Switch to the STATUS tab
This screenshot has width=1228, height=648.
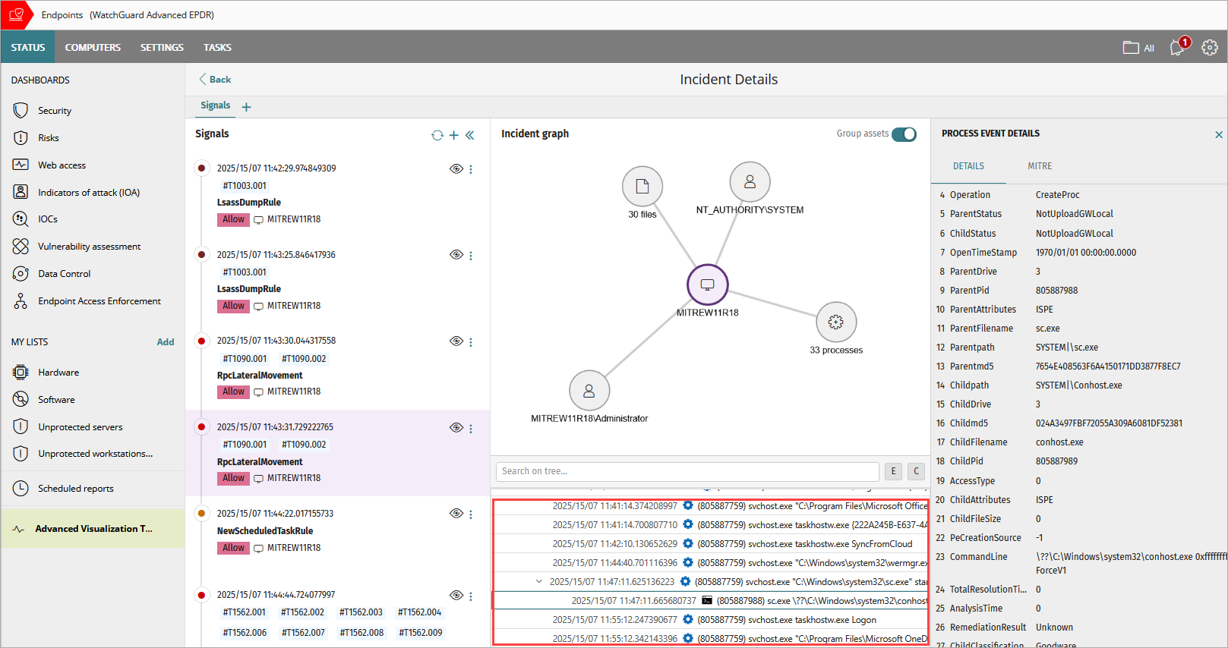pos(28,47)
